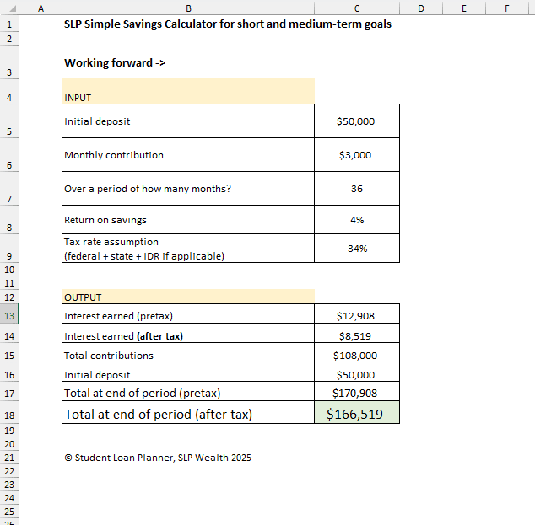Click the Student Loan Planner copyright text
This screenshot has height=525, width=535.
tap(158, 458)
